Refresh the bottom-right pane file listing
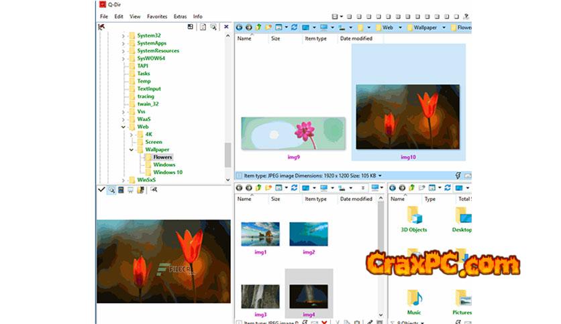Viewport: 561px width, 324px height. coord(447,188)
